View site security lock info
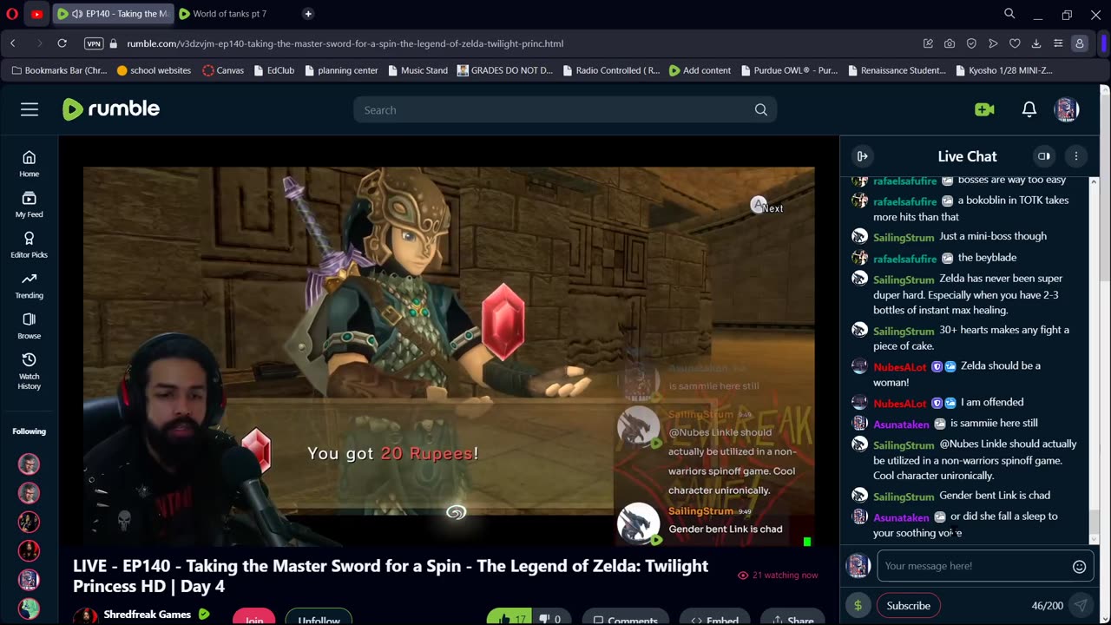The height and width of the screenshot is (625, 1111). point(113,43)
